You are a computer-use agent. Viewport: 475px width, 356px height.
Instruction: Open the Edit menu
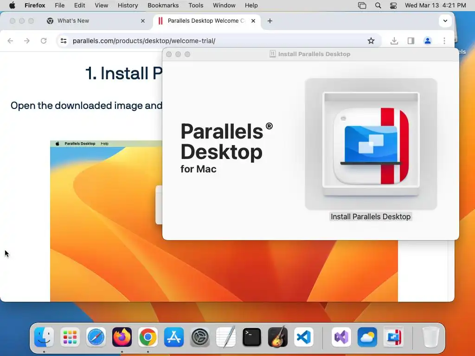79,6
